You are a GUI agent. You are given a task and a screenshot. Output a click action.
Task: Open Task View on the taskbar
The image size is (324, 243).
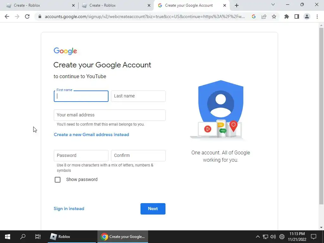click(x=38, y=237)
